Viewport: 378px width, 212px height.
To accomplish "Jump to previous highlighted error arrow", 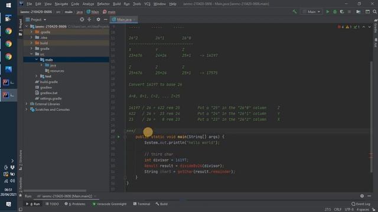I will point(364,27).
